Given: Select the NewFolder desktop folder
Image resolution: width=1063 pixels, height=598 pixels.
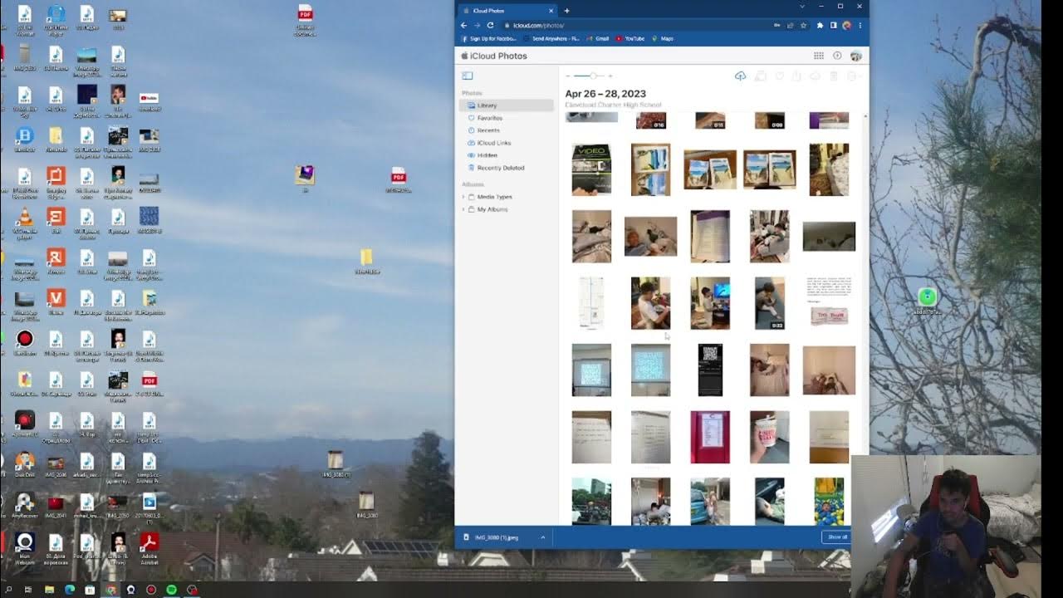Looking at the screenshot, I should tap(366, 261).
